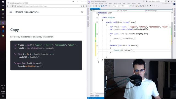Open File Explorer from the taskbar

[3, 10]
